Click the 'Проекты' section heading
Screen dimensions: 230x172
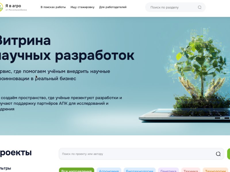pyautogui.click(x=16, y=153)
